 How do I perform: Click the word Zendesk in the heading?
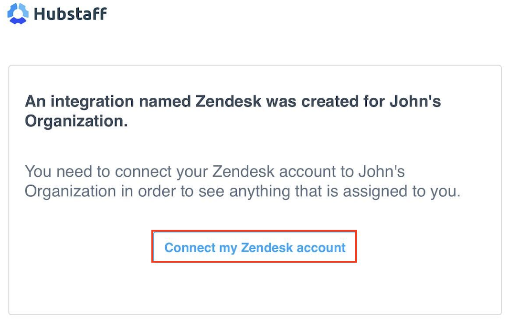pyautogui.click(x=228, y=101)
